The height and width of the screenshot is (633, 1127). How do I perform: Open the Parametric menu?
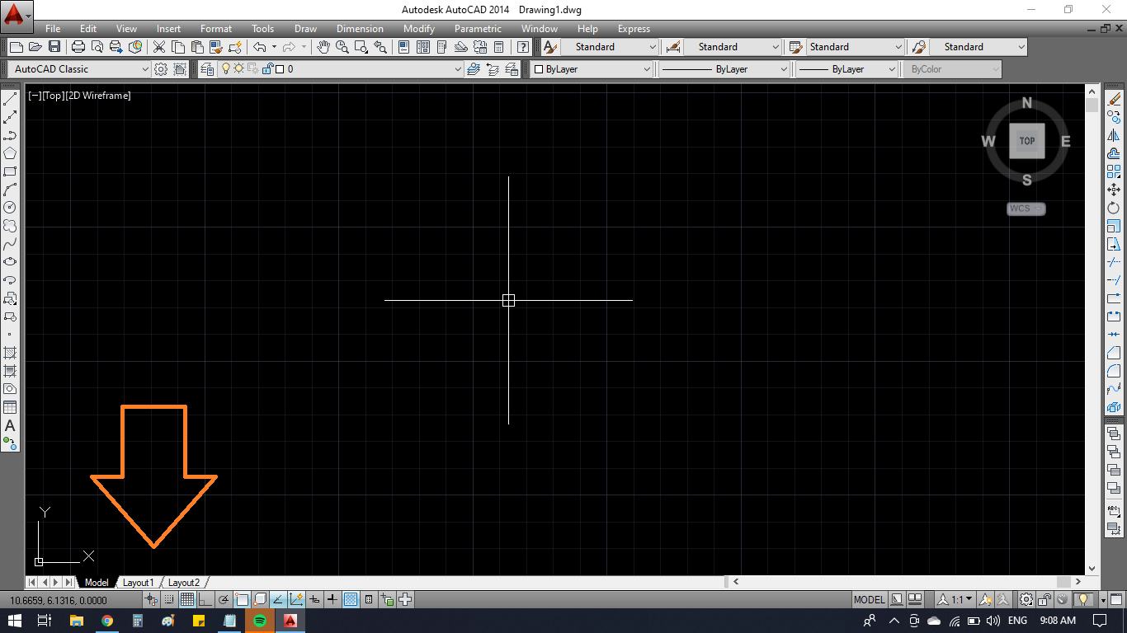coord(478,29)
